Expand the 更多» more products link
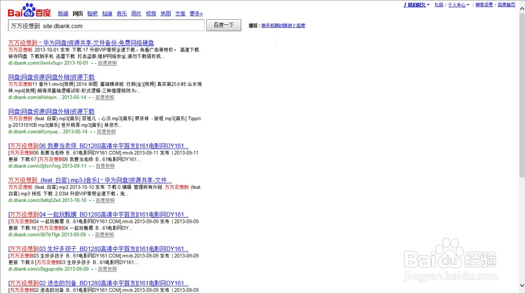This screenshot has width=526, height=294. pos(196,14)
